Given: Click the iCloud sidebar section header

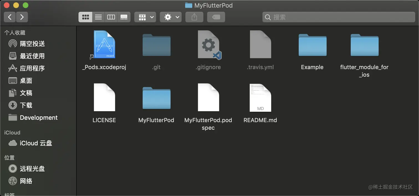Looking at the screenshot, I should point(12,133).
